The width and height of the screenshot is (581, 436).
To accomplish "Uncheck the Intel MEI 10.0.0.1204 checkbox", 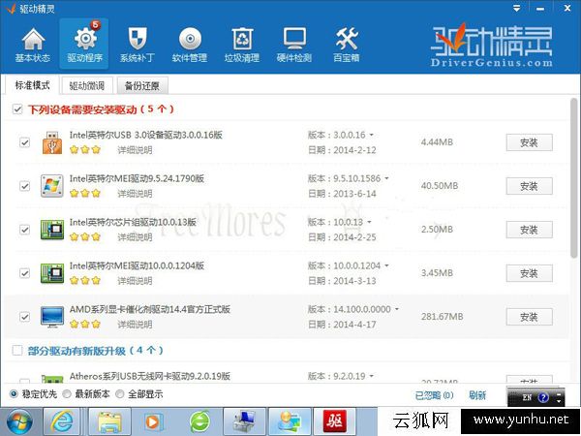I will point(24,273).
